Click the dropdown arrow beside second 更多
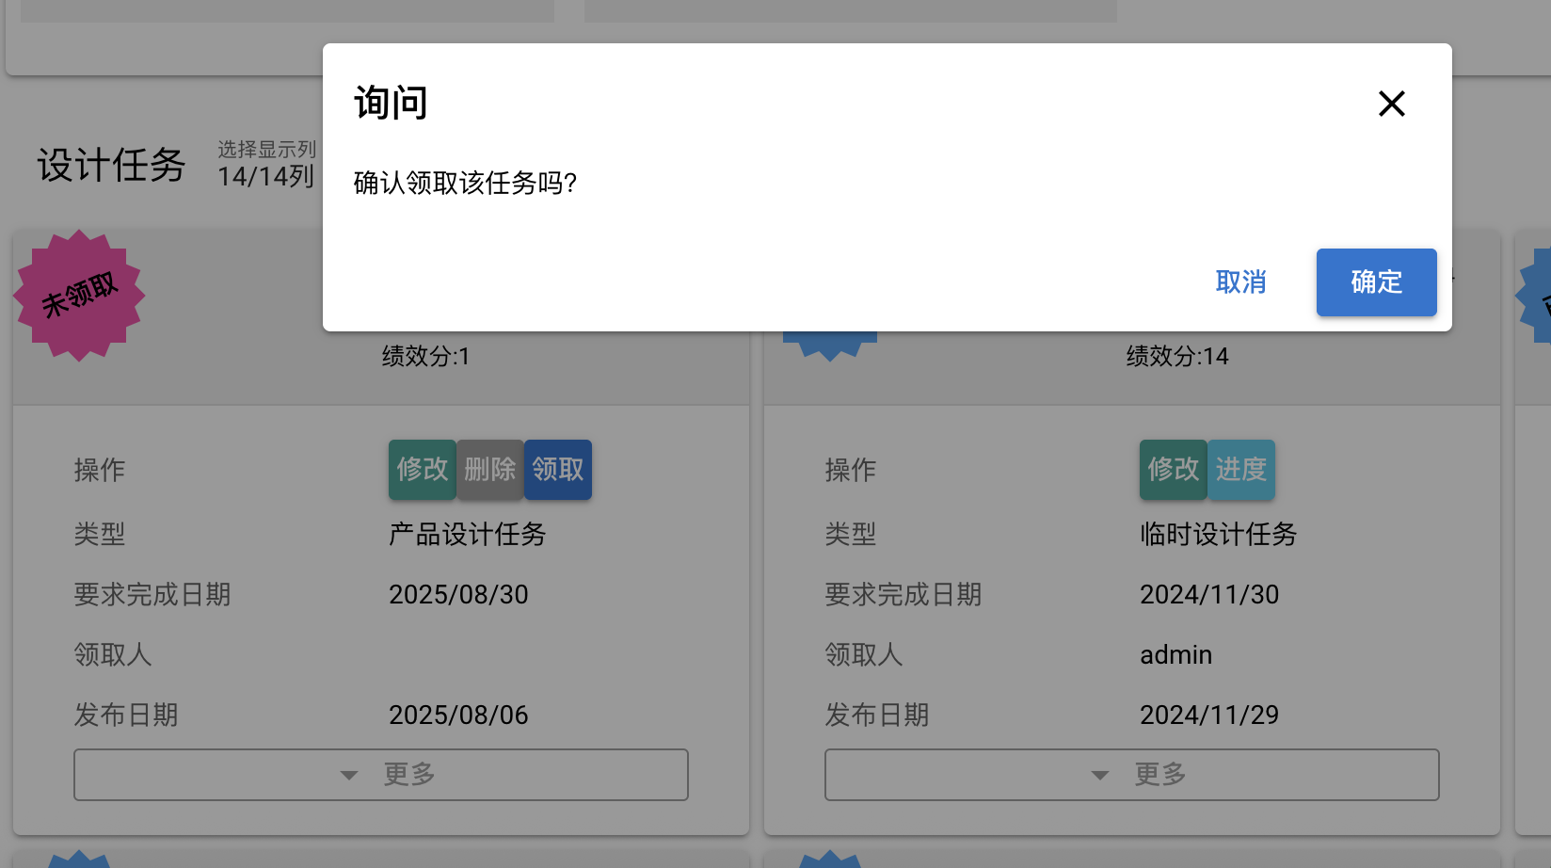Screen dimensions: 1551x868 point(1100,776)
